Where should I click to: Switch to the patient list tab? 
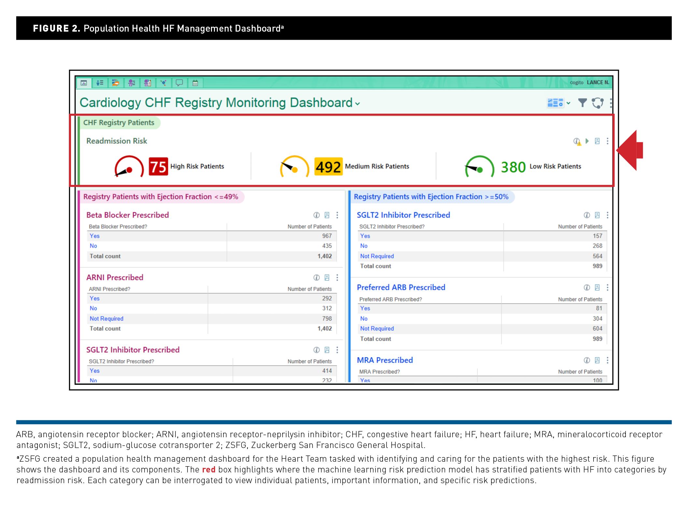coord(100,83)
